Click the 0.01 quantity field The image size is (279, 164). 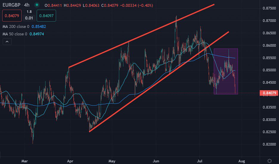pyautogui.click(x=29, y=18)
